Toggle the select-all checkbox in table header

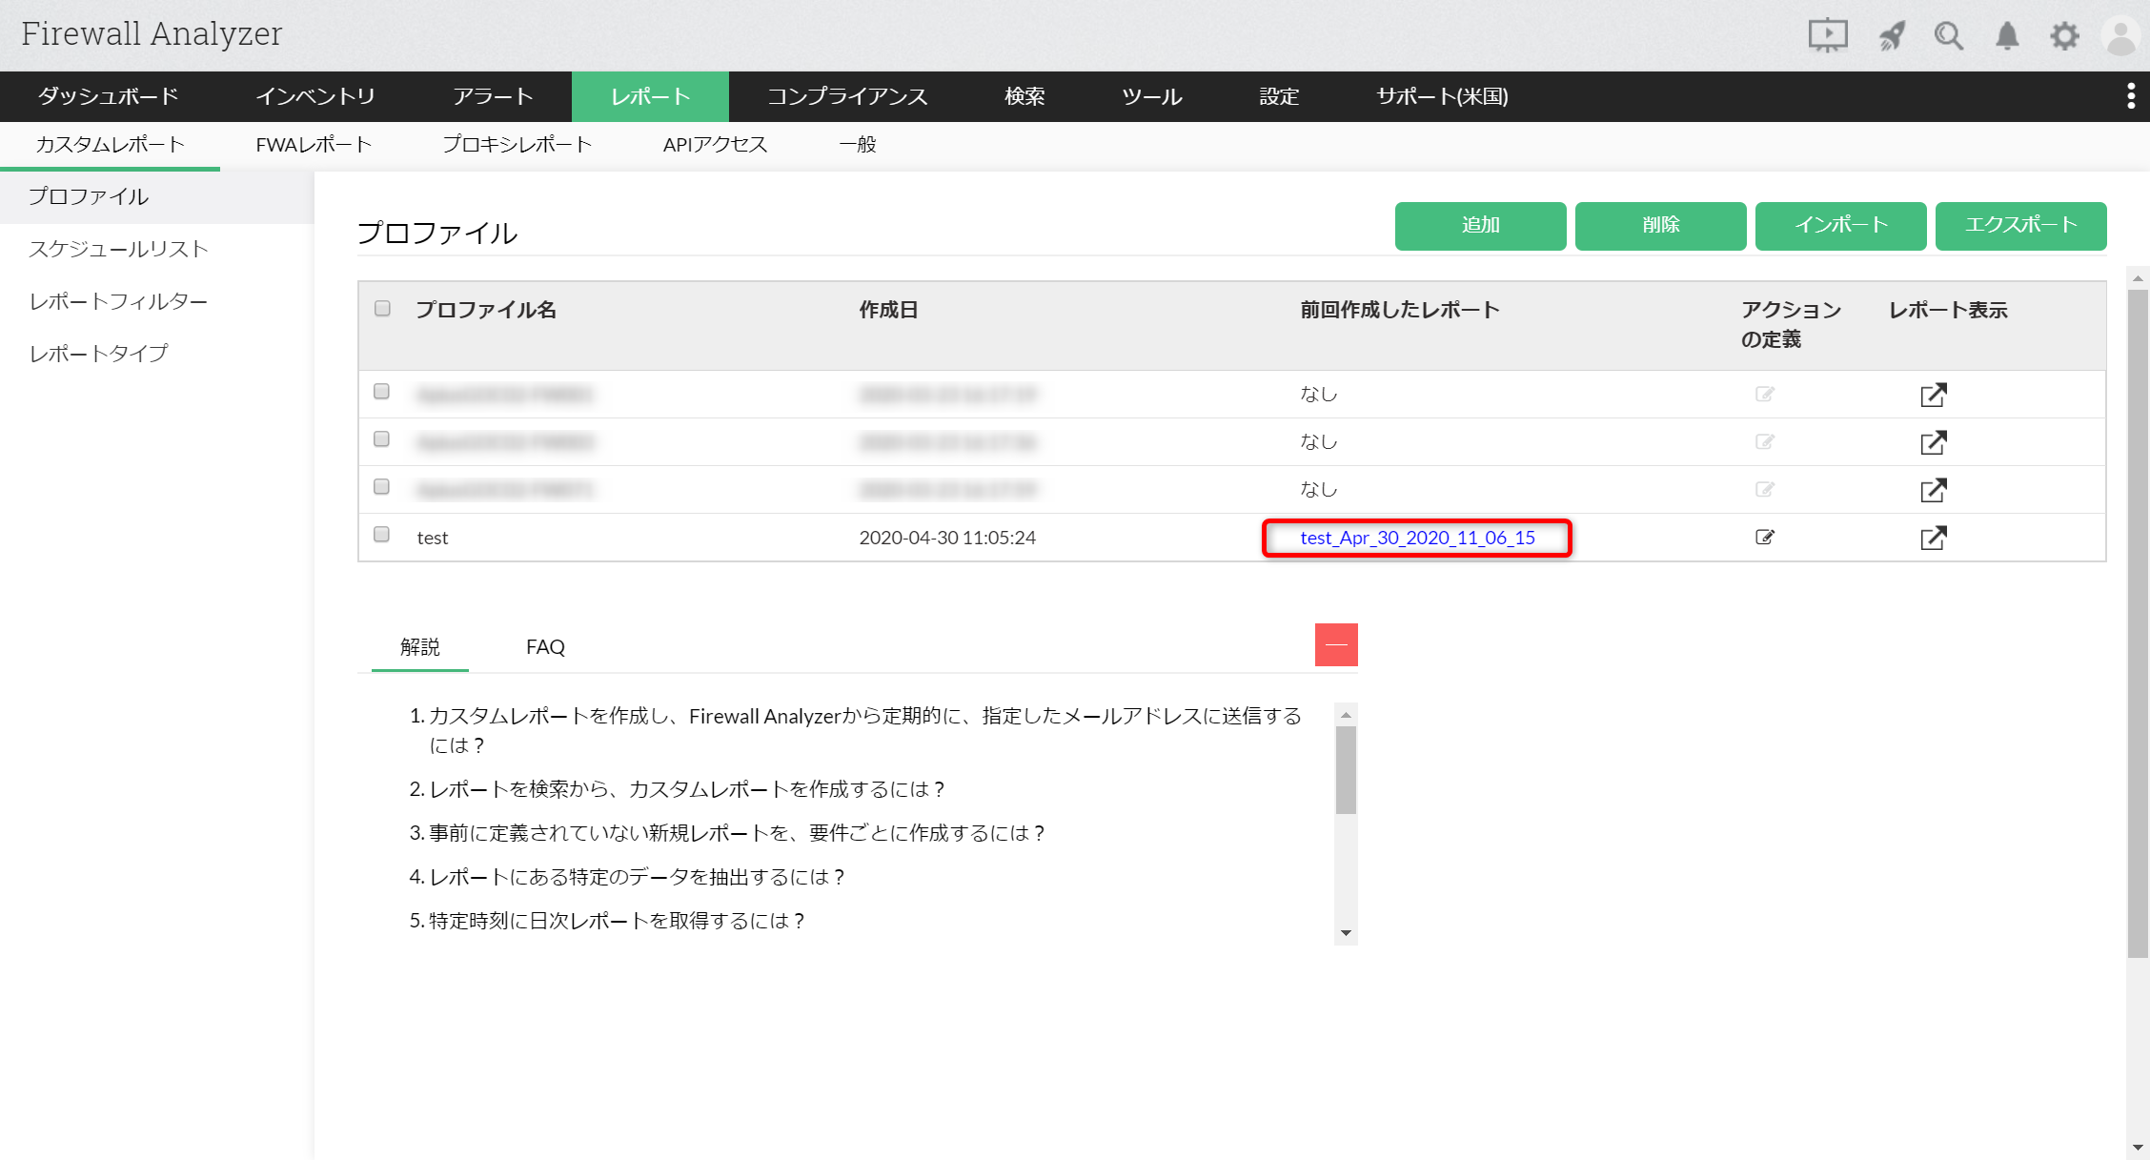(383, 309)
